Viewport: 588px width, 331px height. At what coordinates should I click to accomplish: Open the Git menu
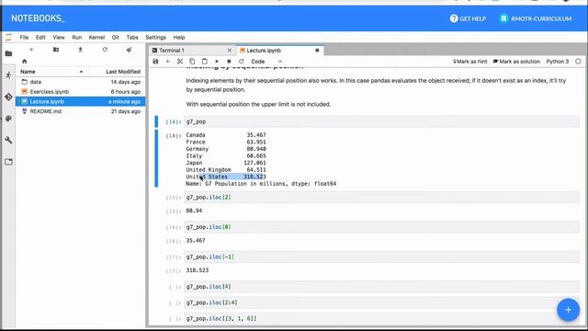[116, 37]
